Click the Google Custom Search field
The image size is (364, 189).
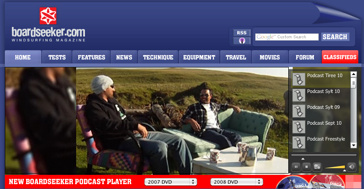(x=287, y=37)
